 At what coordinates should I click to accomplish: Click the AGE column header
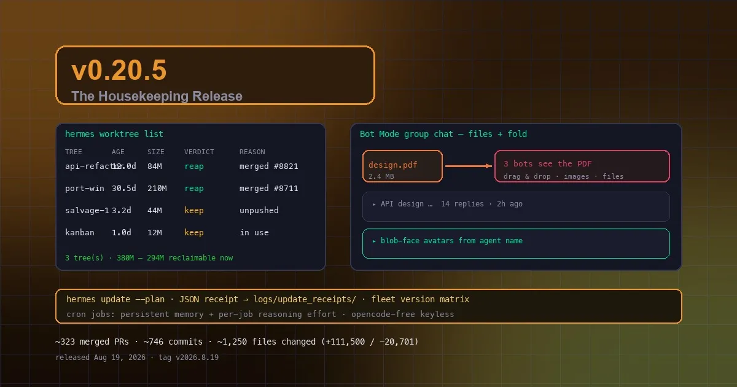tap(118, 152)
